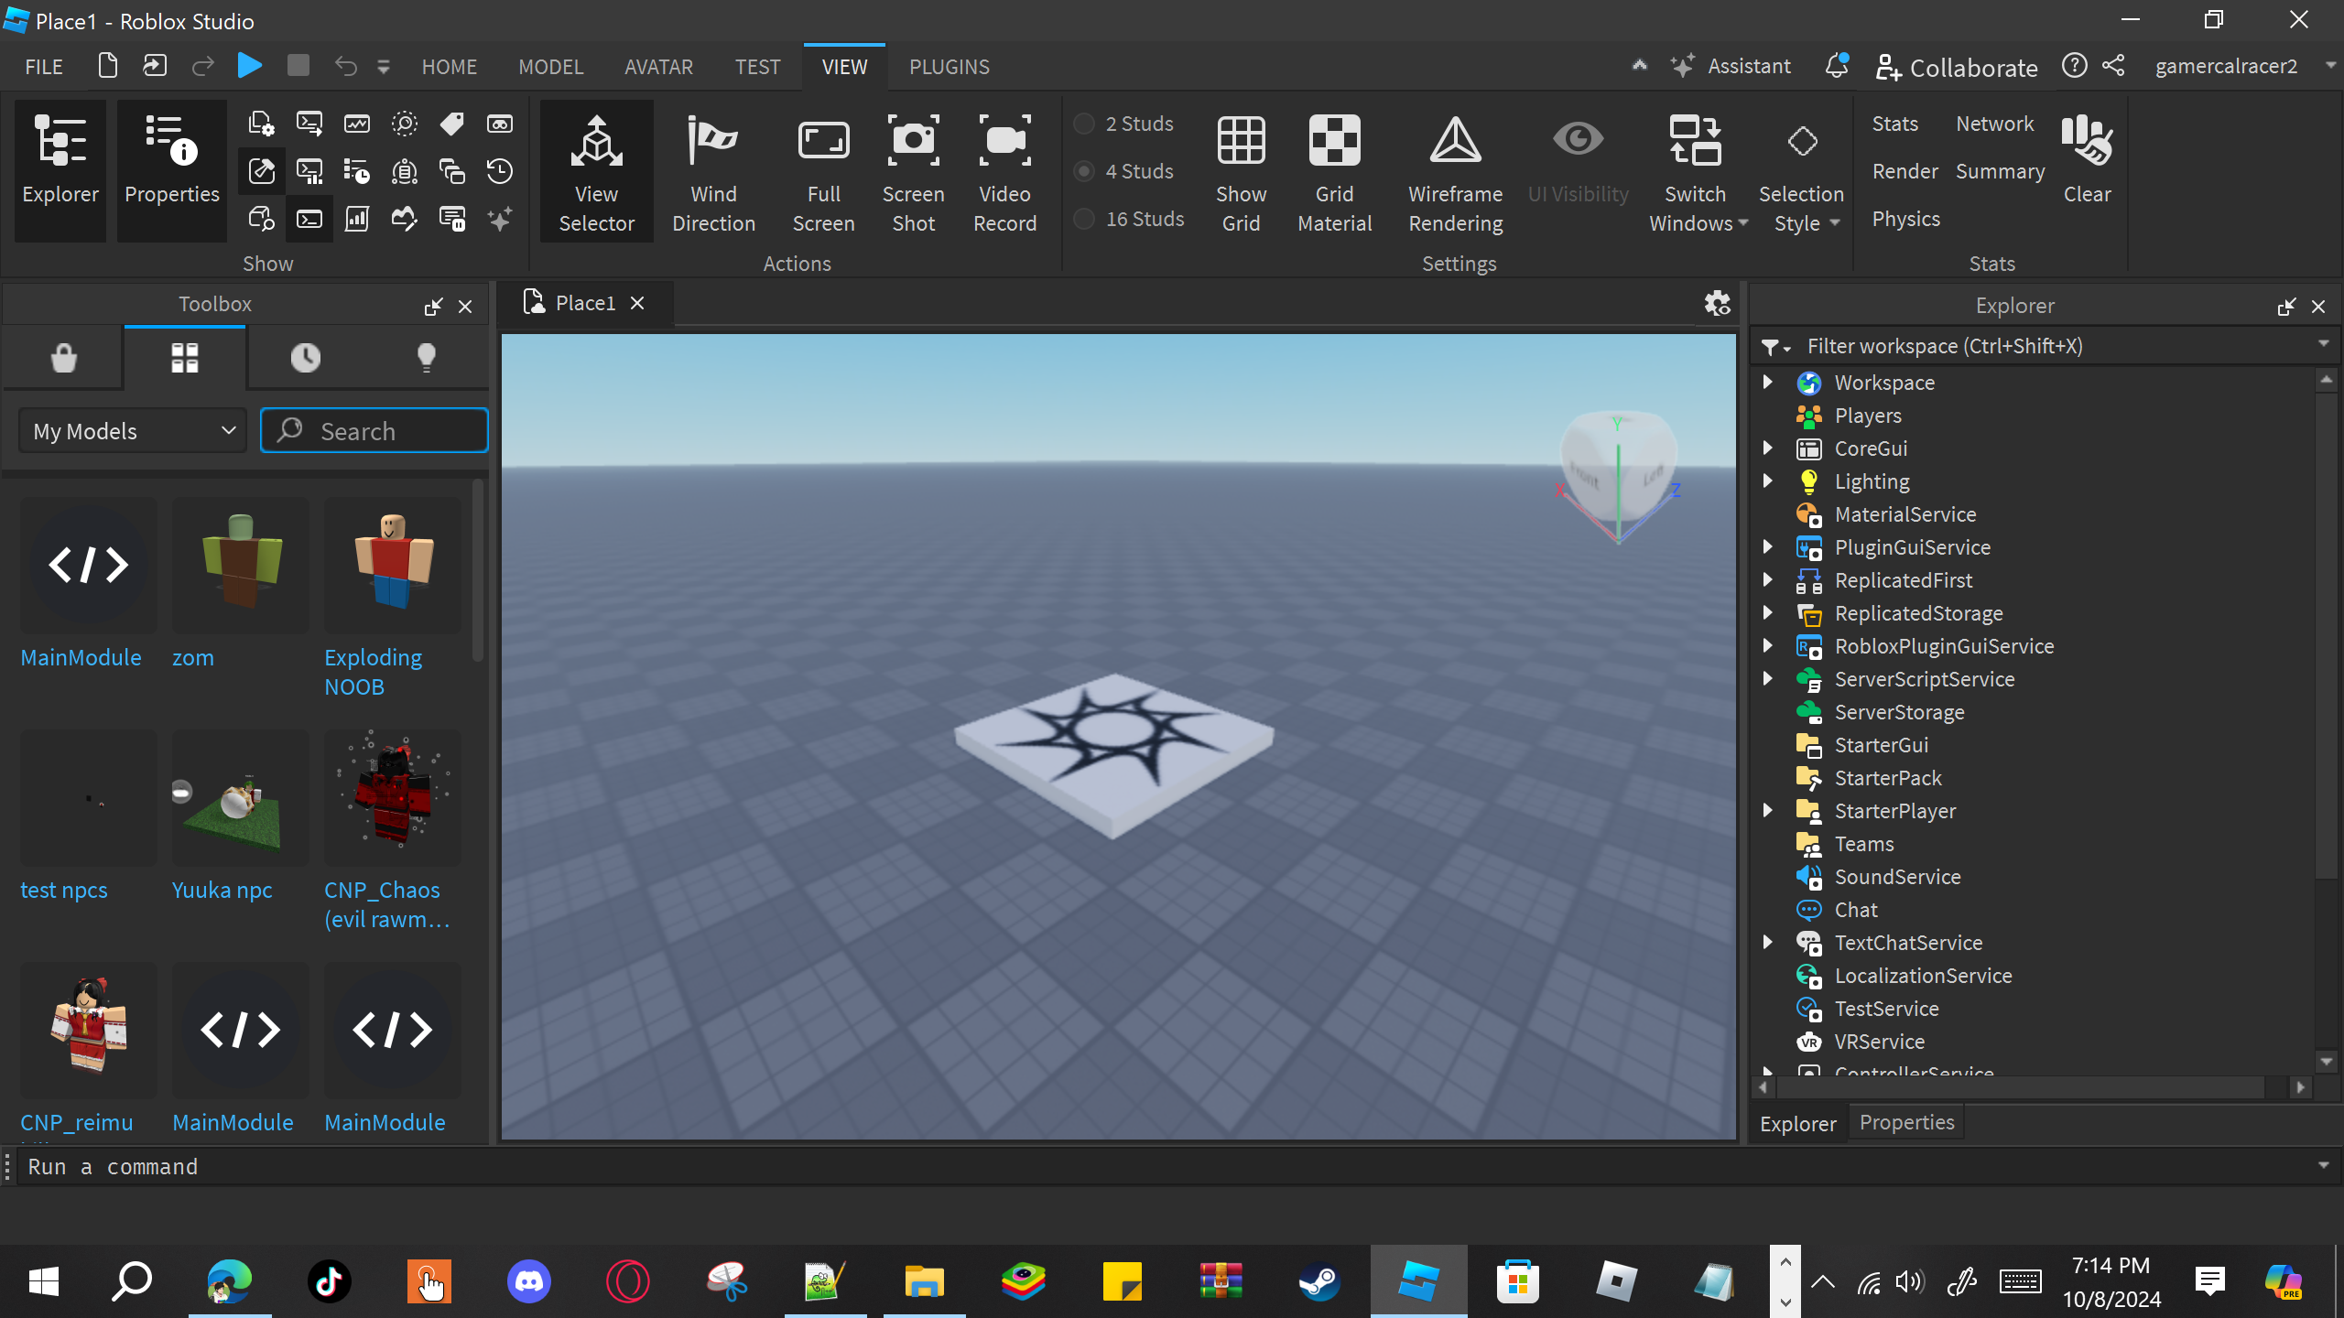2344x1318 pixels.
Task: Open the My Models dropdown
Action: (134, 431)
